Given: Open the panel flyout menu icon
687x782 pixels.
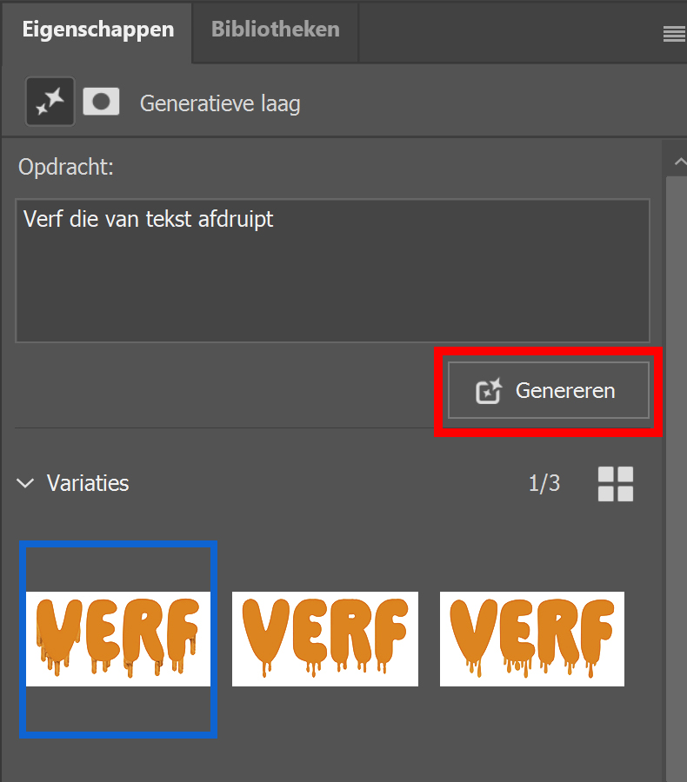Looking at the screenshot, I should pos(673,35).
